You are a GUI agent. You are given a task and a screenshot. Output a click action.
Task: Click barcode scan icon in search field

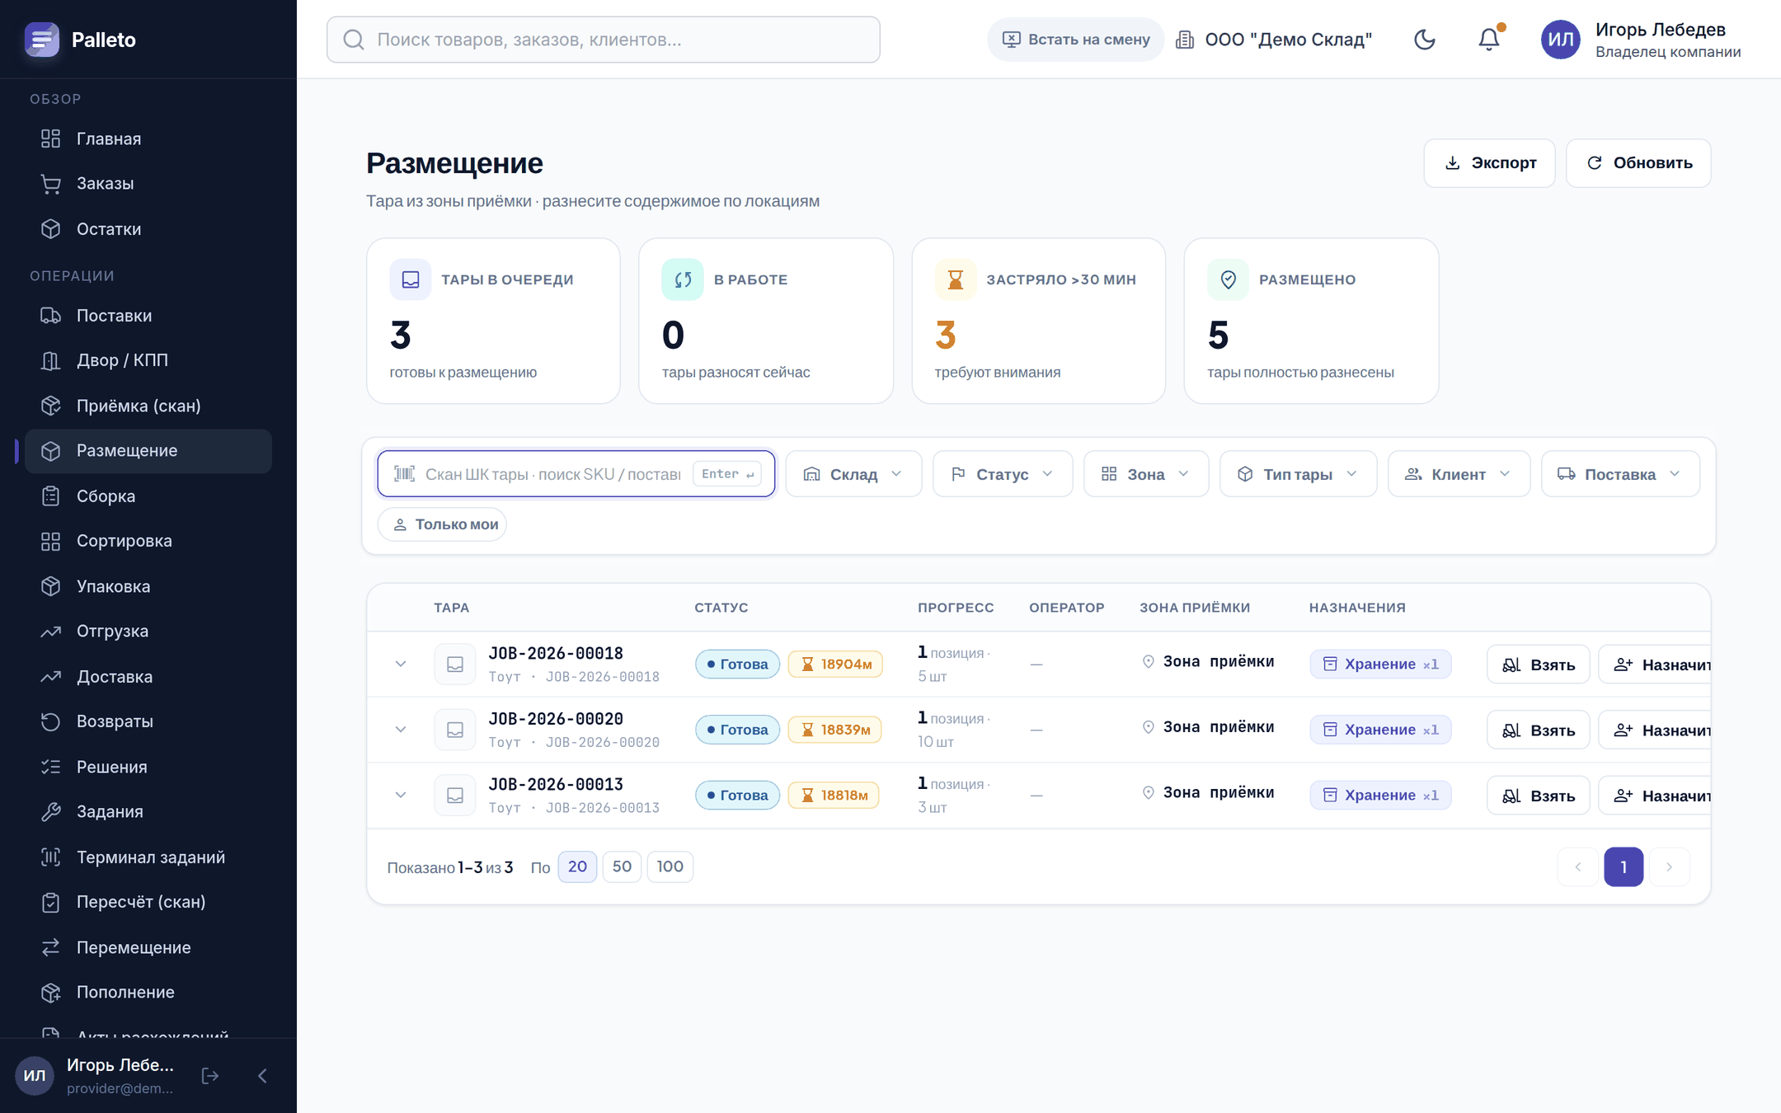coord(404,474)
